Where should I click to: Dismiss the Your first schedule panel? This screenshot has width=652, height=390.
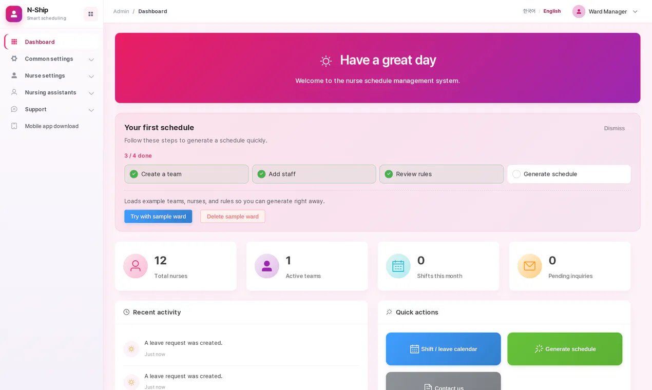tap(615, 128)
